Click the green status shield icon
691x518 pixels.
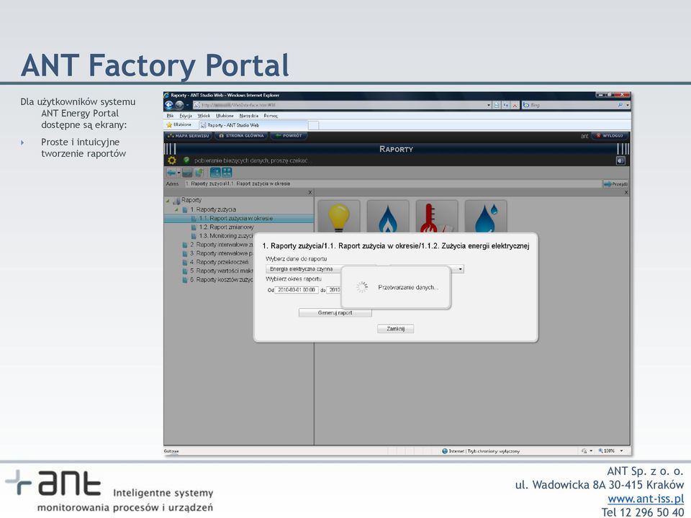click(x=186, y=160)
